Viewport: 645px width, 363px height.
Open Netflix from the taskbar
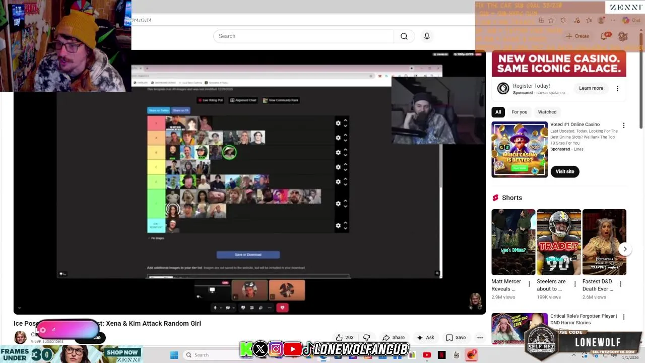point(441,355)
